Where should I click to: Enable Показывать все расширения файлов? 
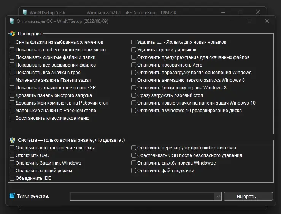click(12, 65)
